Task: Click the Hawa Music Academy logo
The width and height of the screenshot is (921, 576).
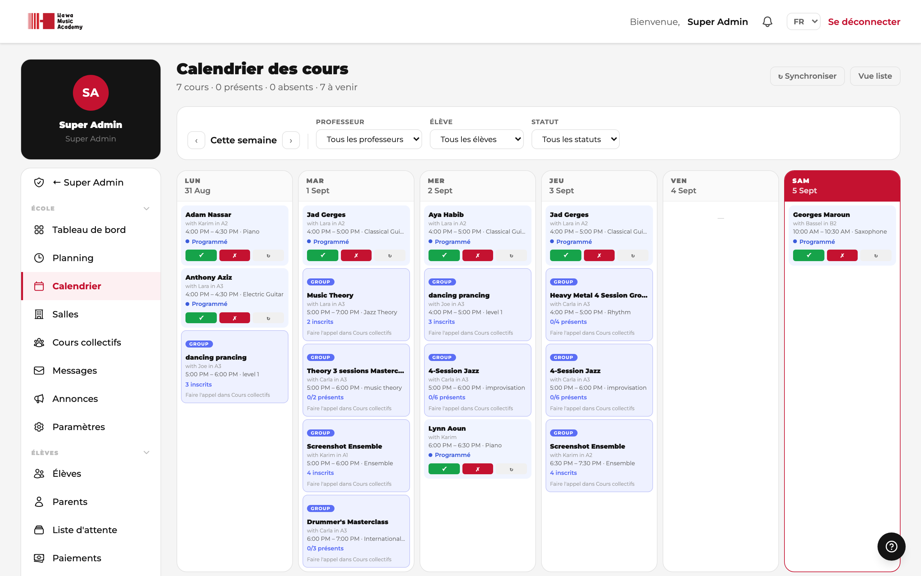Action: 55,21
